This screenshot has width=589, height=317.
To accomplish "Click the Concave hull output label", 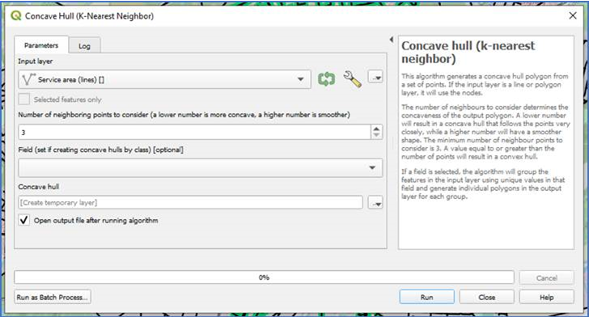I will click(x=39, y=187).
